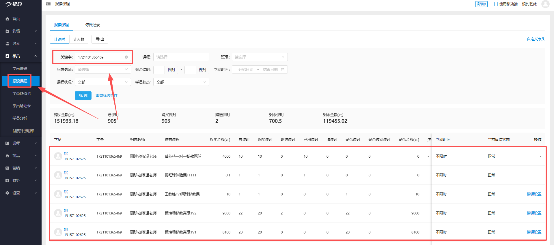Switch to the 停课记录 tab
The image size is (554, 245).
click(92, 25)
